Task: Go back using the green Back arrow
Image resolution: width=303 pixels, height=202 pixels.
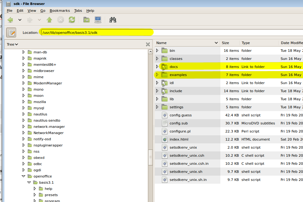Action: (10, 20)
